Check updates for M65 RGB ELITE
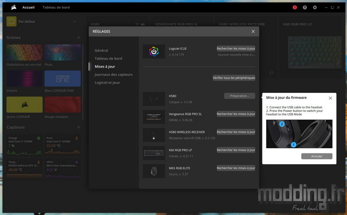This screenshot has height=215, width=347. 236,168
